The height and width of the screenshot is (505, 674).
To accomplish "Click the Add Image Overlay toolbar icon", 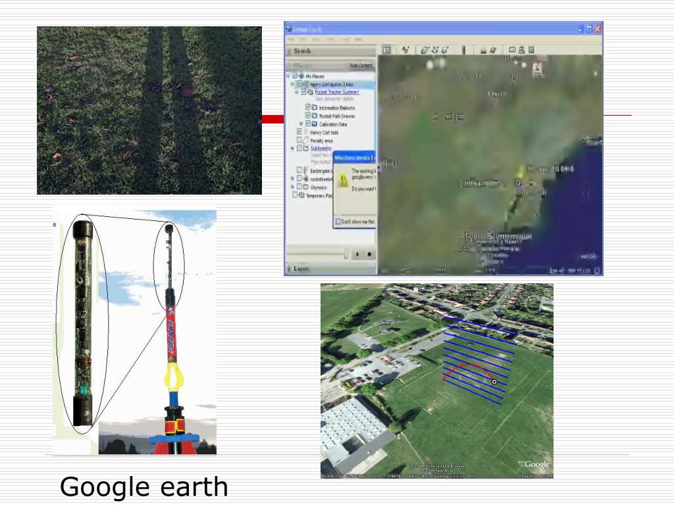I will point(445,50).
